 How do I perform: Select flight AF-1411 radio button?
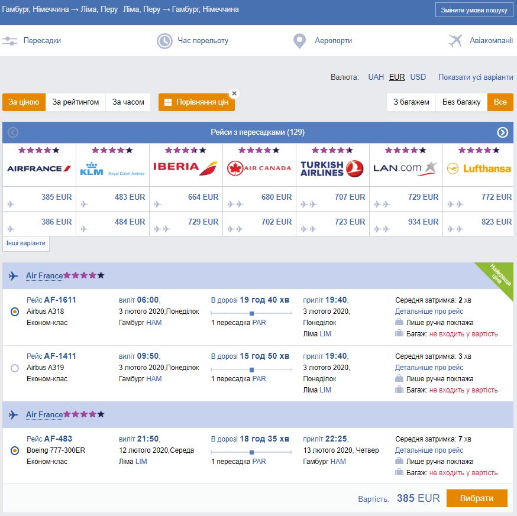[x=15, y=368]
